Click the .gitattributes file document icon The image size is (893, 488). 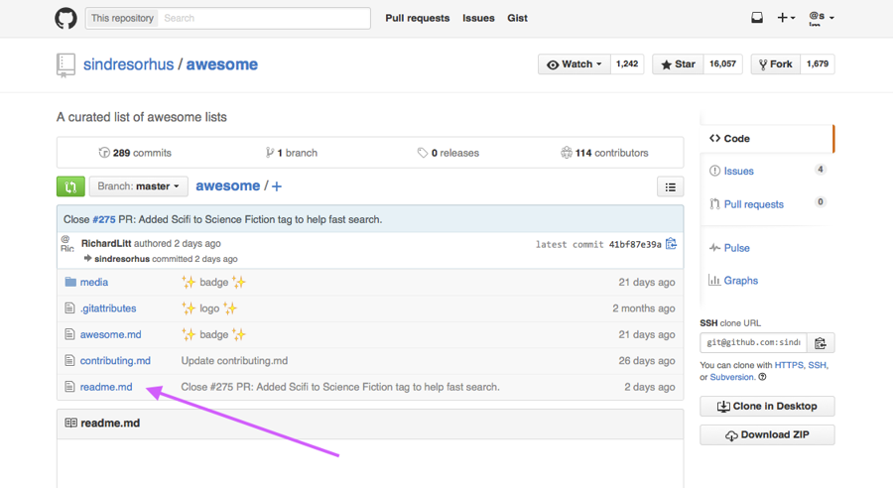point(69,308)
